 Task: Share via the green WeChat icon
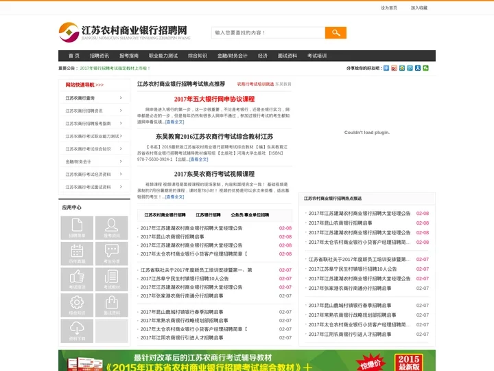(425, 68)
